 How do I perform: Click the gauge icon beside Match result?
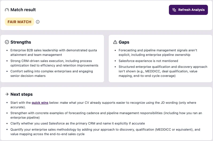coord(7,10)
